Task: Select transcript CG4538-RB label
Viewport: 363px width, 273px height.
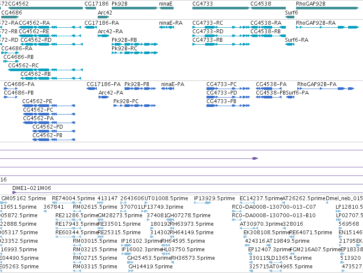Action: coord(266,32)
